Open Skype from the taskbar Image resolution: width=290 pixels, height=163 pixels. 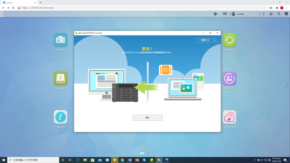[x=144, y=160]
